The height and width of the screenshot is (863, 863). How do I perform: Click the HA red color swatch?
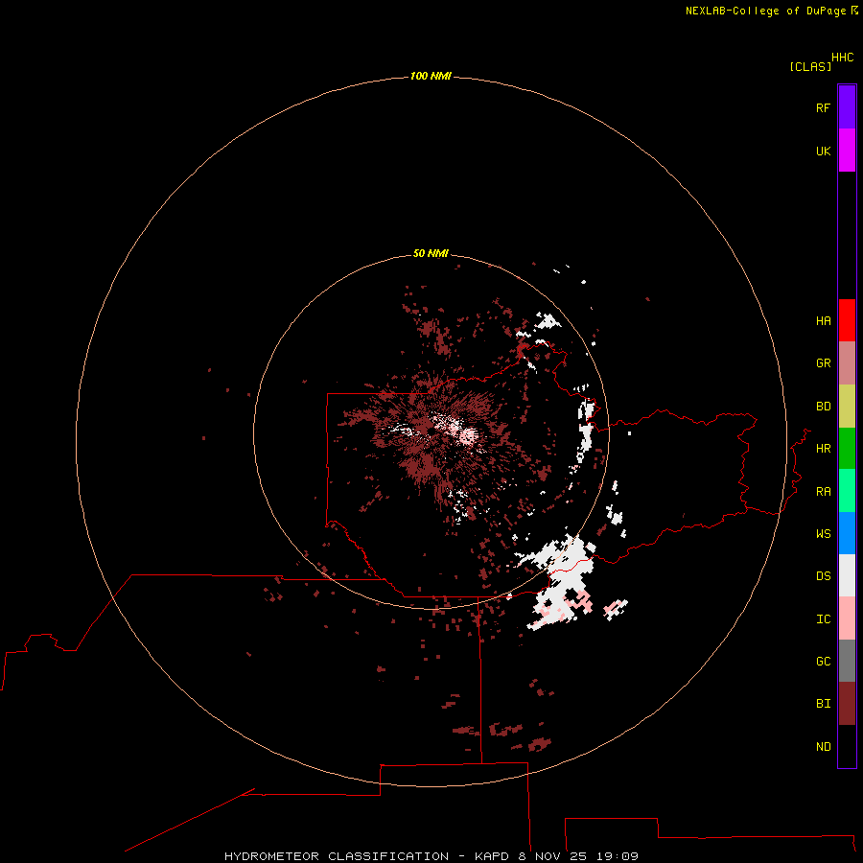click(847, 320)
